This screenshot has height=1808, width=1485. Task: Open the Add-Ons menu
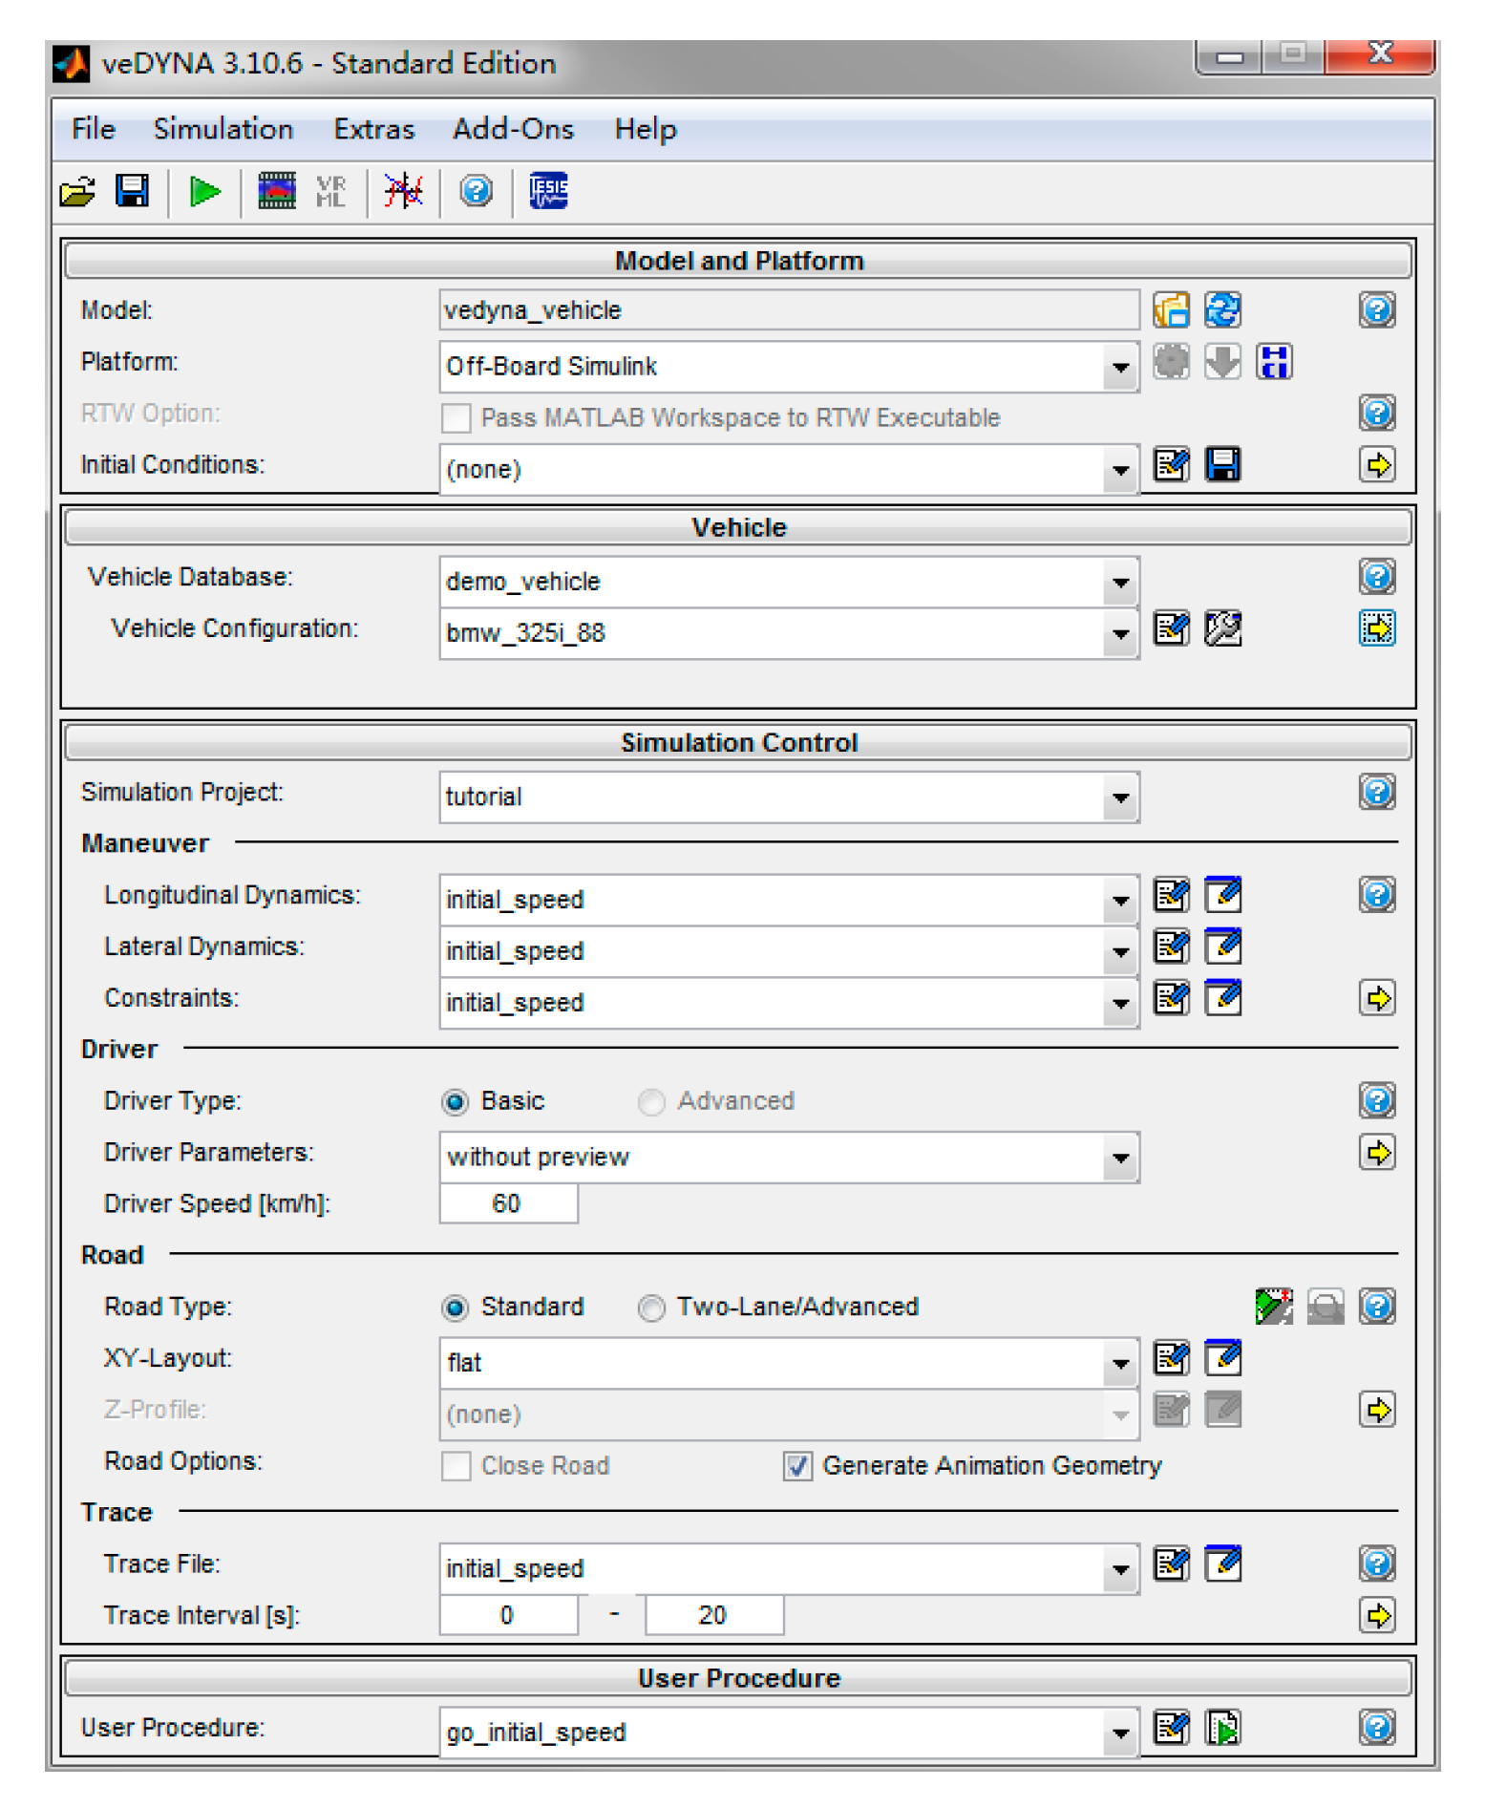(x=513, y=129)
